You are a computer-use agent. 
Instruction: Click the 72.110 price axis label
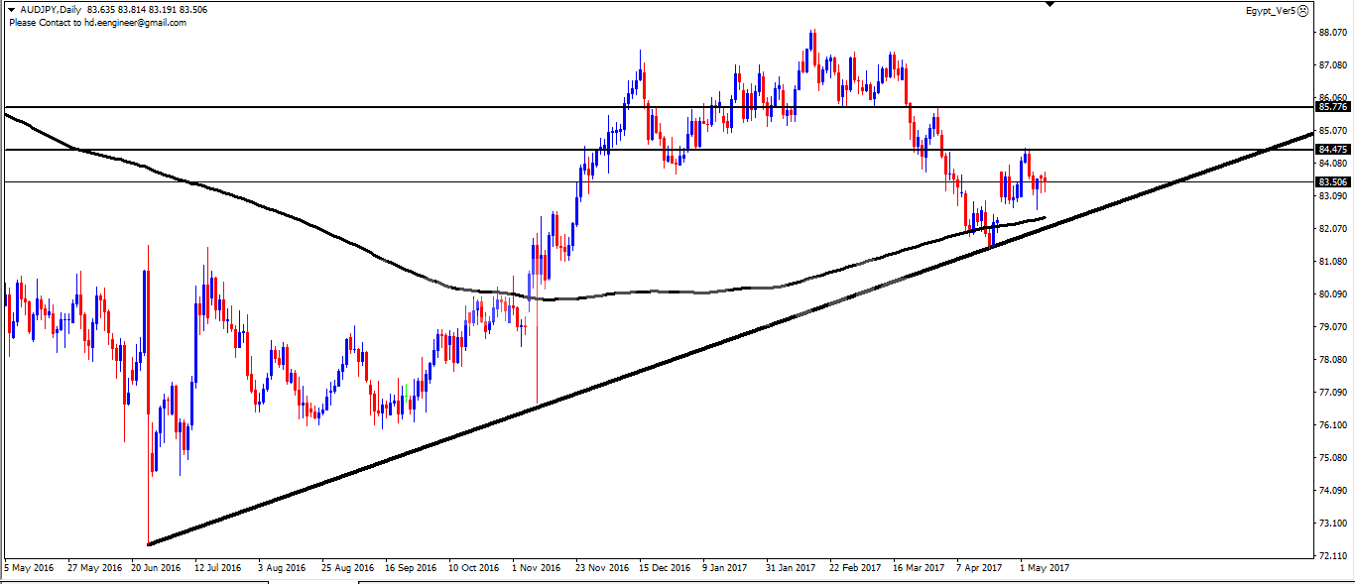click(x=1333, y=556)
